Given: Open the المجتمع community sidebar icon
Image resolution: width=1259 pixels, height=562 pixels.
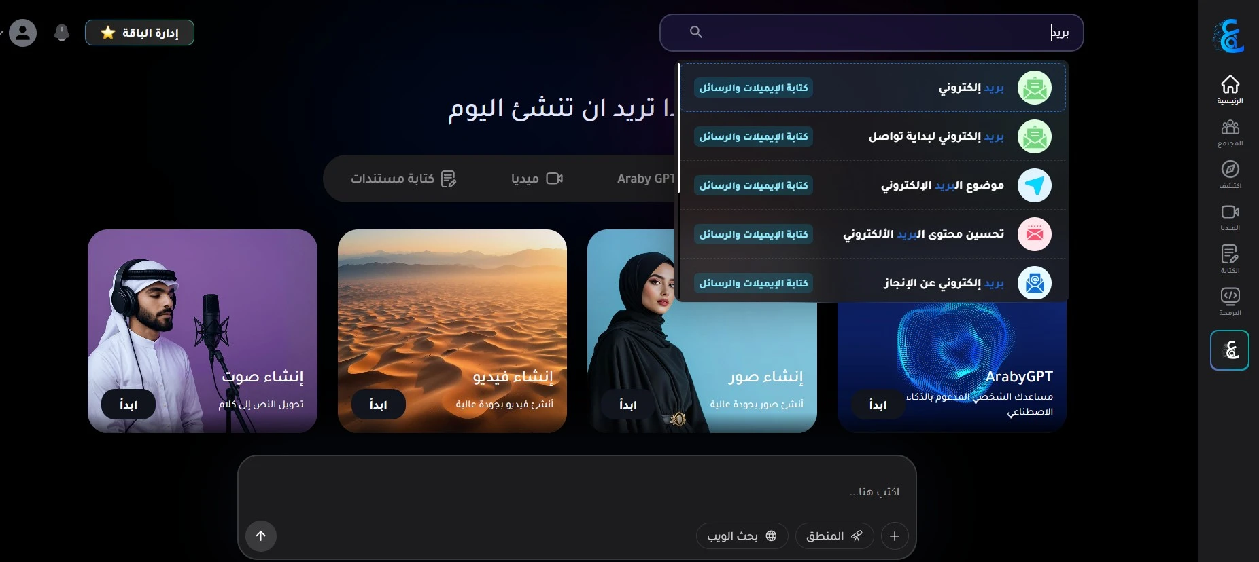Looking at the screenshot, I should [x=1230, y=132].
